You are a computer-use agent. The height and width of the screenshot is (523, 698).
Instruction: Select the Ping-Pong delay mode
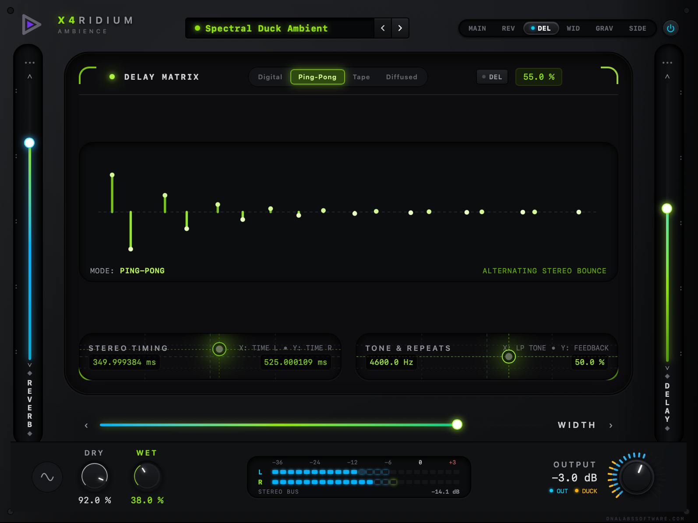317,77
